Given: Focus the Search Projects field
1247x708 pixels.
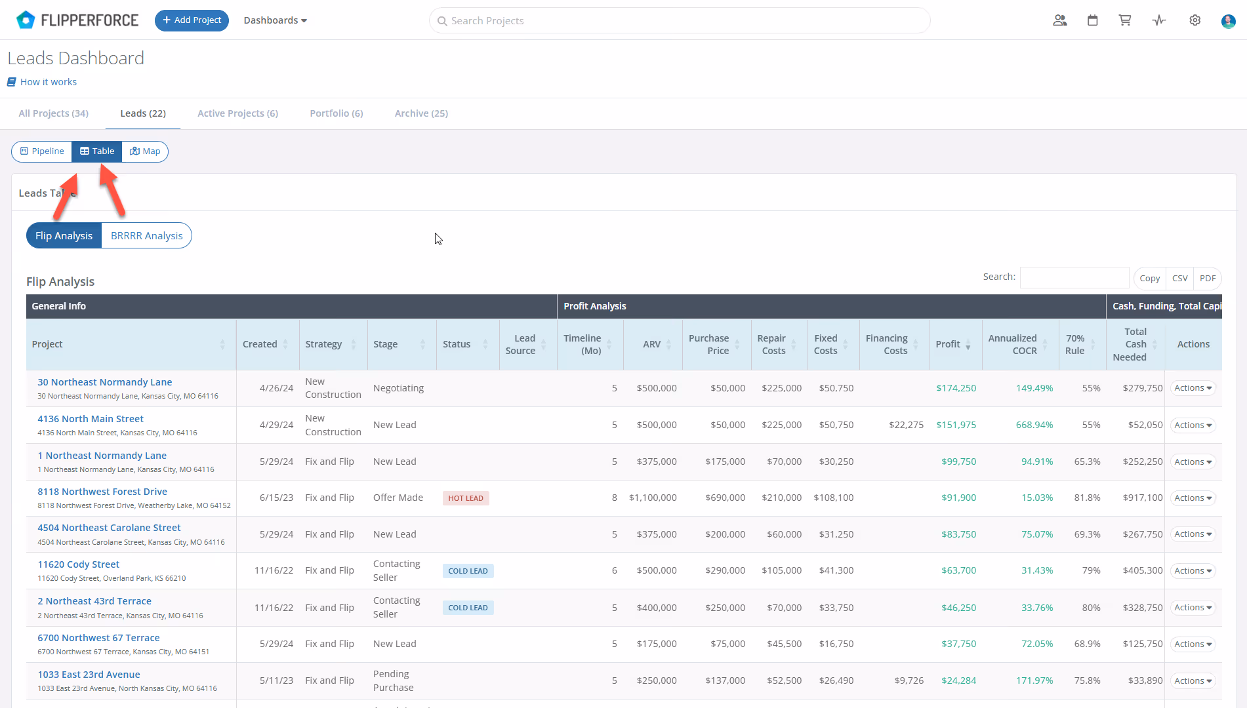Looking at the screenshot, I should click(x=680, y=20).
